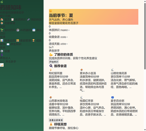
Task: Click the dessert icon of 枸杞银耳羹
Action: [x=51, y=70]
